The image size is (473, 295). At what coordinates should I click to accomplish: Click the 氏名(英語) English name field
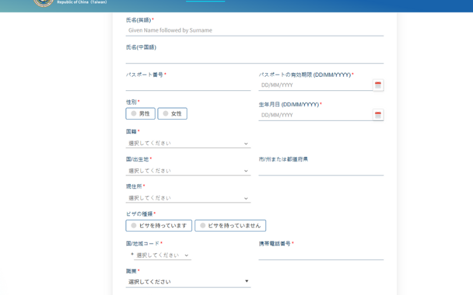[254, 30]
